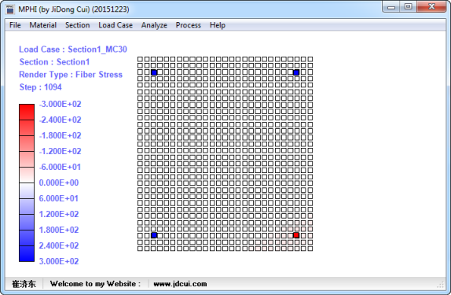Open the Analyze menu
Viewport: 451px width, 295px height.
154,25
